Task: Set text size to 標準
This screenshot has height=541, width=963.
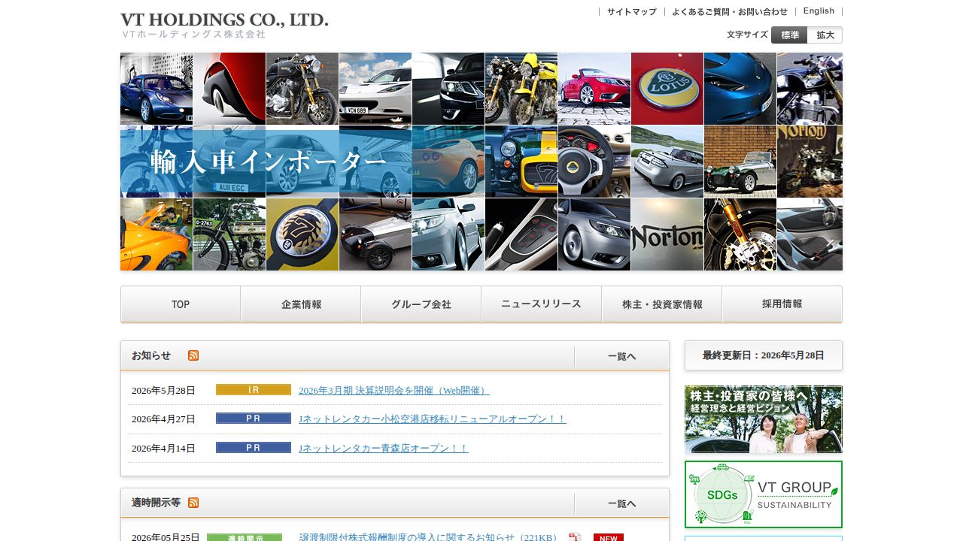Action: click(789, 35)
